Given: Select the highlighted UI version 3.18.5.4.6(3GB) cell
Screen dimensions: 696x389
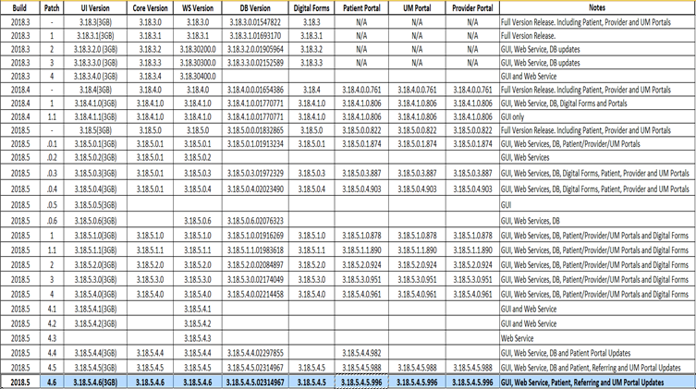Looking at the screenshot, I should [97, 381].
